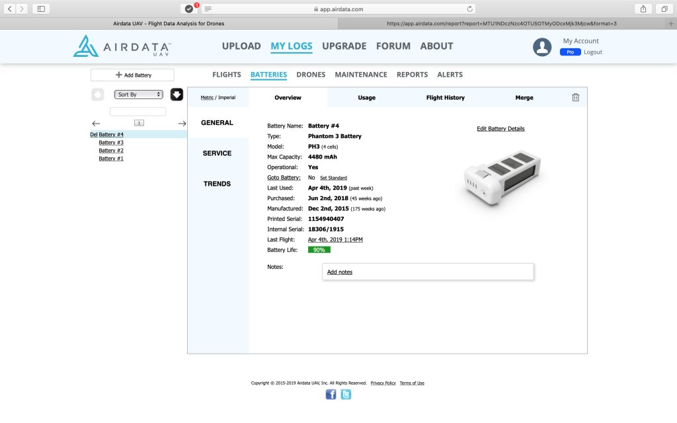Move battery up with the up arrow button
Image resolution: width=677 pixels, height=423 pixels.
coord(98,95)
